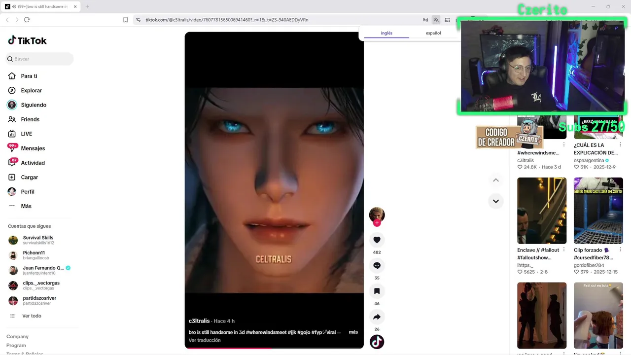631x355 pixels.
Task: Select the inglés translation tab
Action: [386, 33]
